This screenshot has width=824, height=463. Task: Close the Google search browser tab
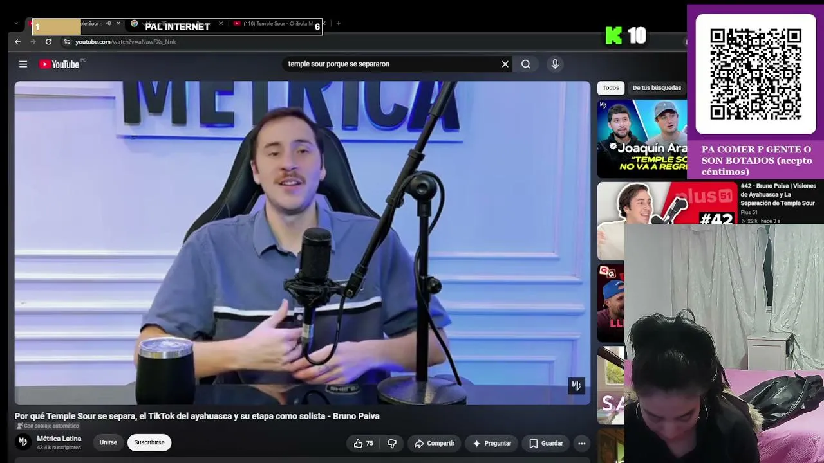click(x=221, y=24)
